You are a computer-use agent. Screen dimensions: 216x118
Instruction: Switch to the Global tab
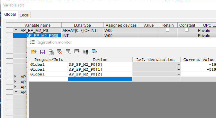(10, 15)
